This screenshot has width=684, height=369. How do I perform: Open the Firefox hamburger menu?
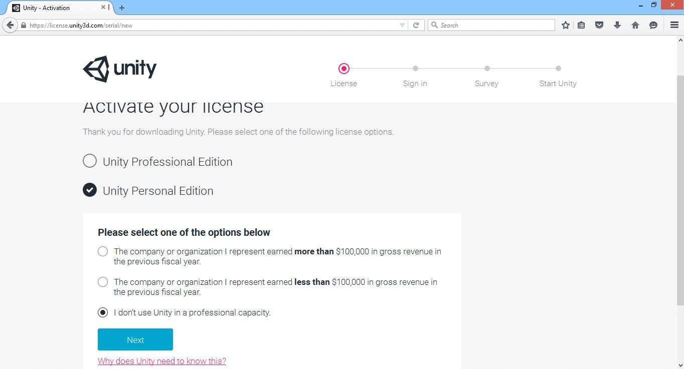click(674, 25)
